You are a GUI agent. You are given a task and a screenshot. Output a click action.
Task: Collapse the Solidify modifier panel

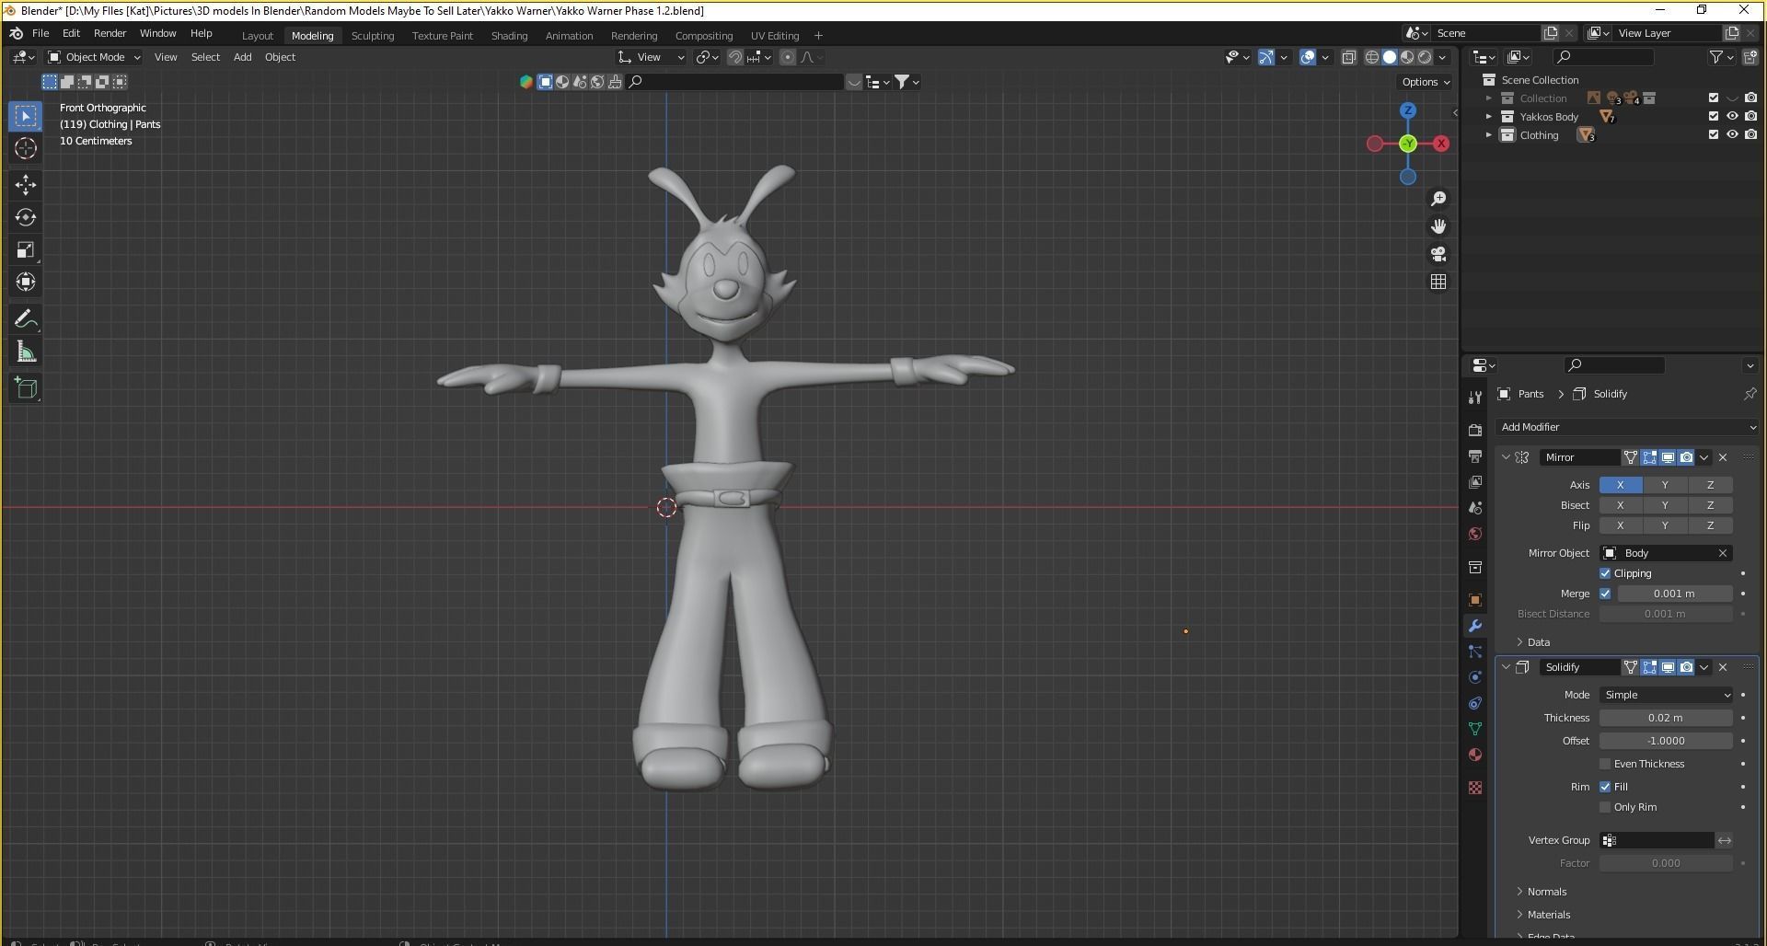[x=1506, y=667]
